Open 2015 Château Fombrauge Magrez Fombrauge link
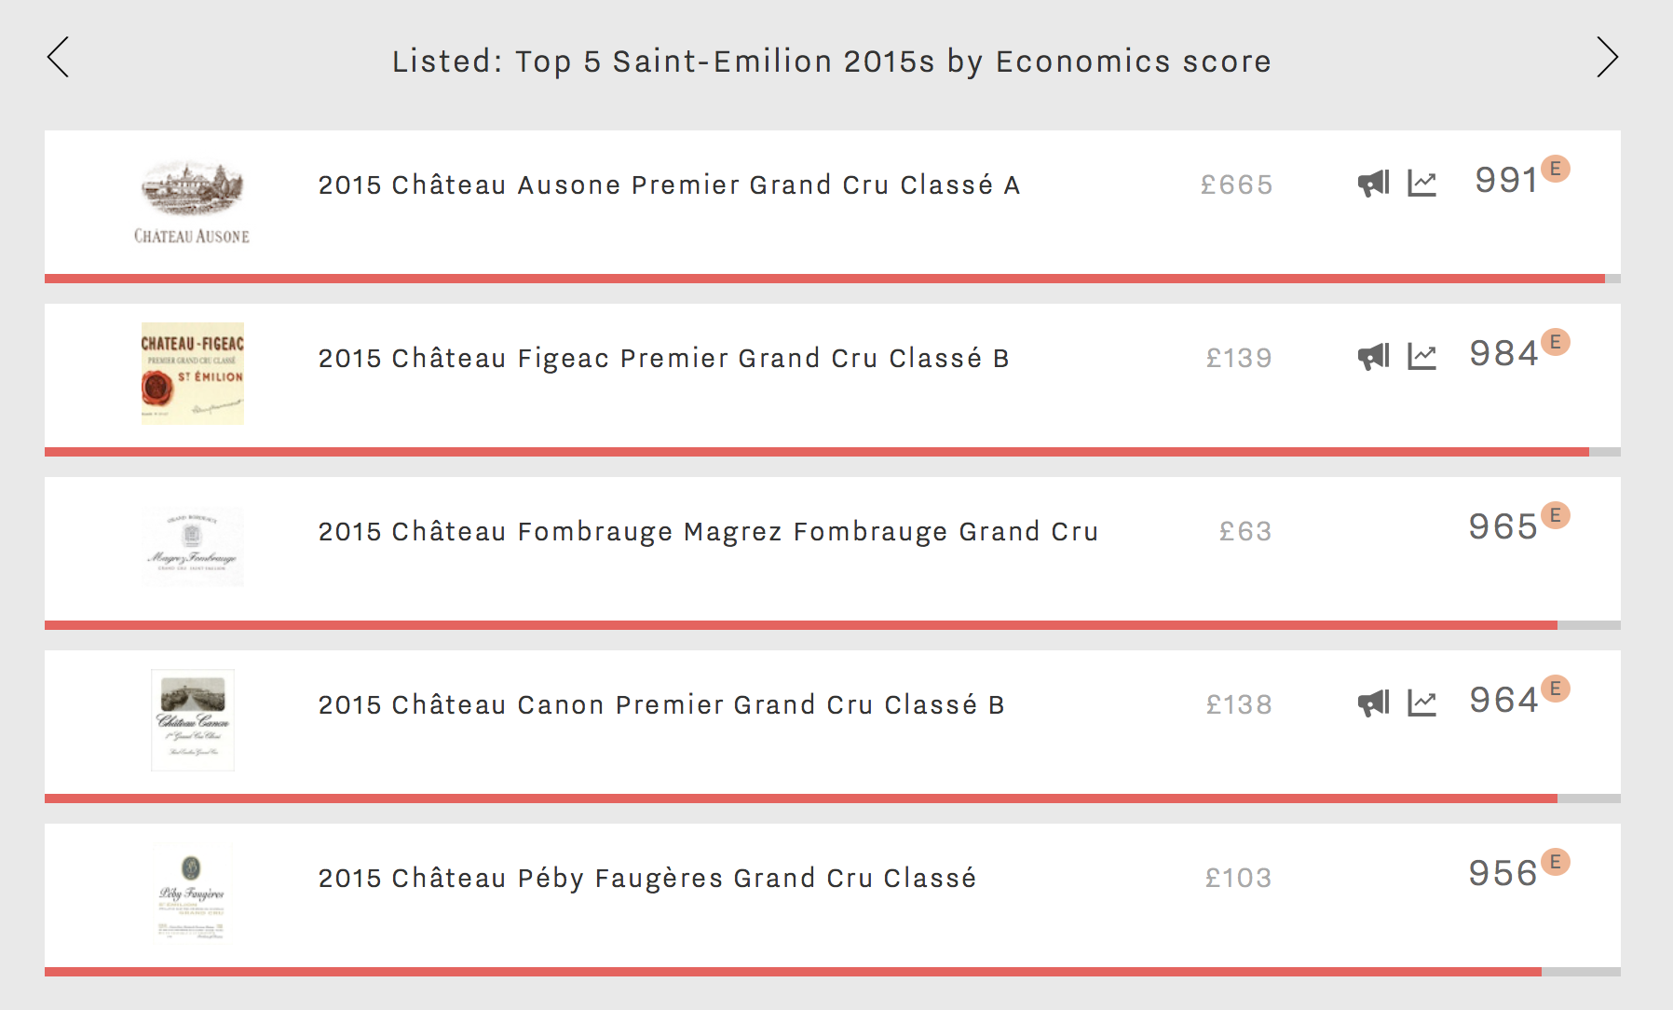Image resolution: width=1673 pixels, height=1010 pixels. [708, 531]
